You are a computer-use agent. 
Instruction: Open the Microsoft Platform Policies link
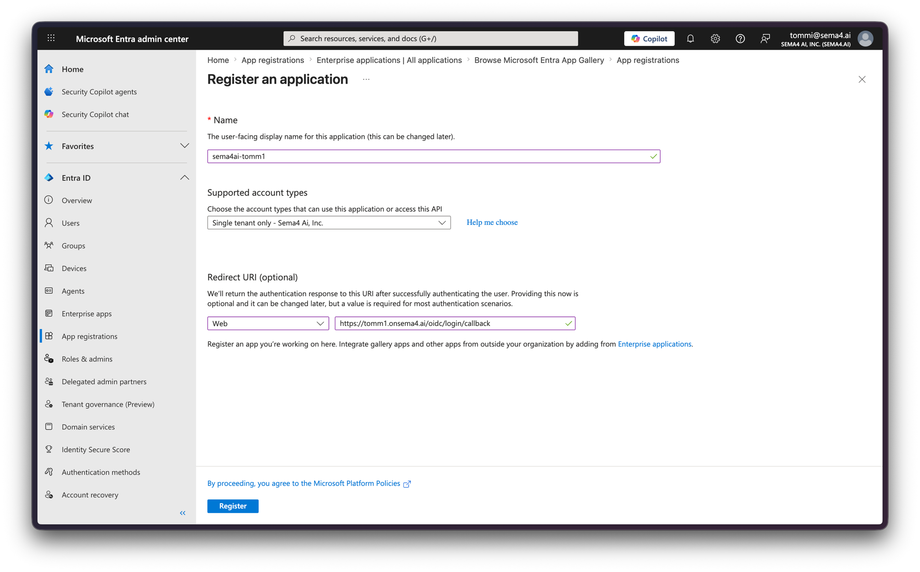click(x=309, y=483)
